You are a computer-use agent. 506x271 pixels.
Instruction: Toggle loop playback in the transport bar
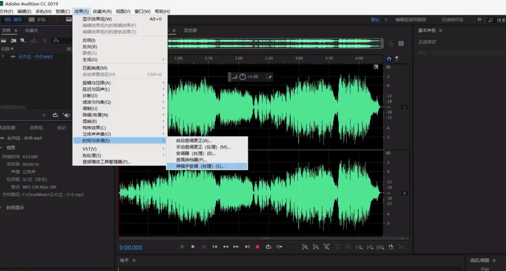click(x=268, y=247)
